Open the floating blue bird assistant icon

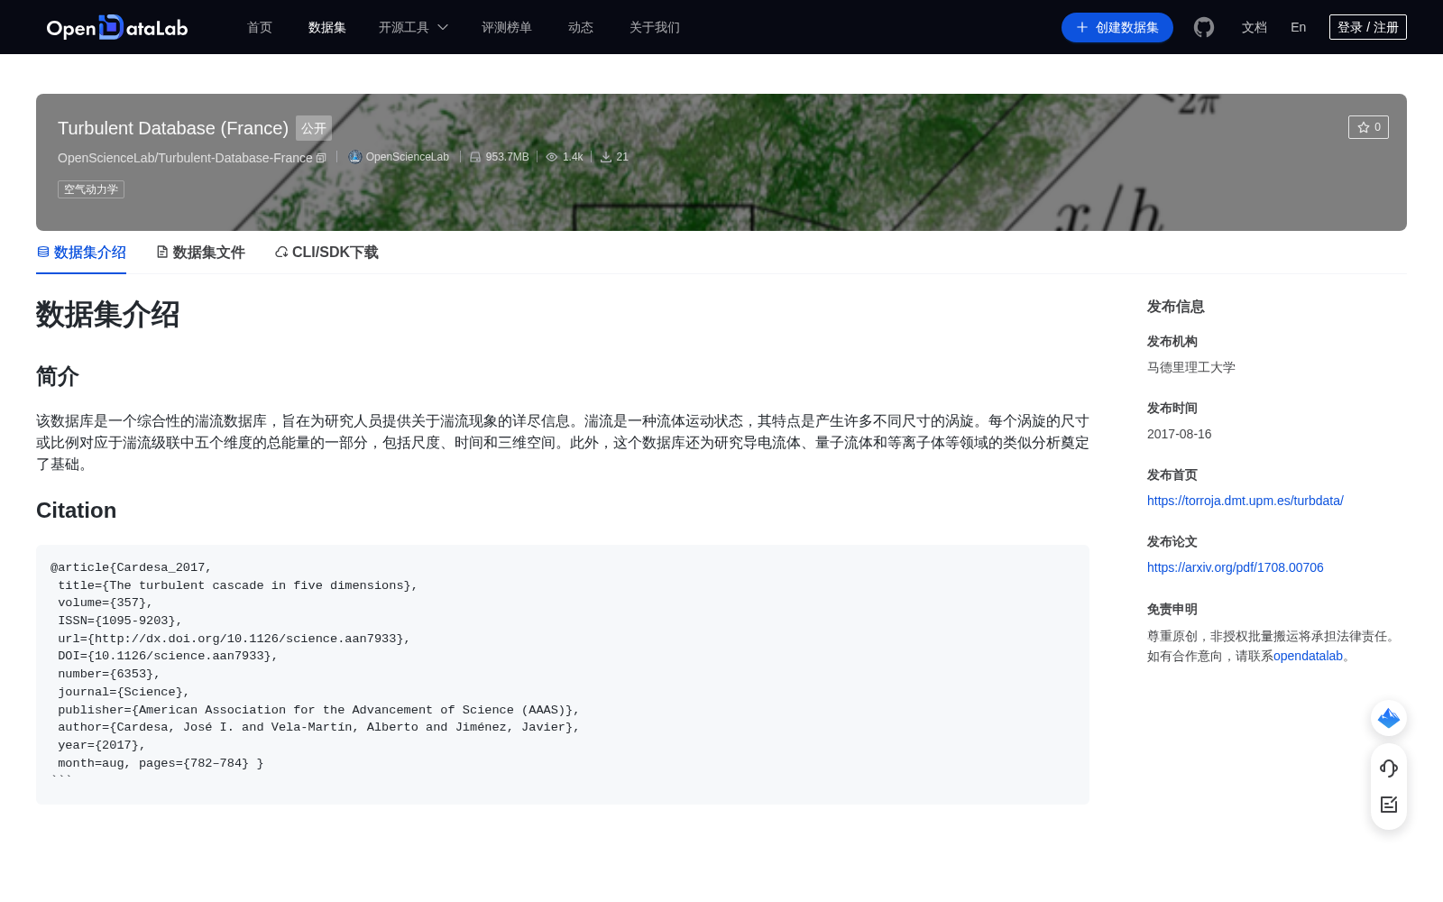(x=1389, y=718)
